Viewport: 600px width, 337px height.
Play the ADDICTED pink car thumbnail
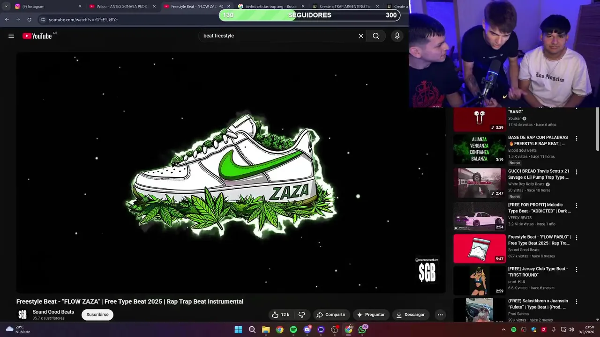(480, 217)
